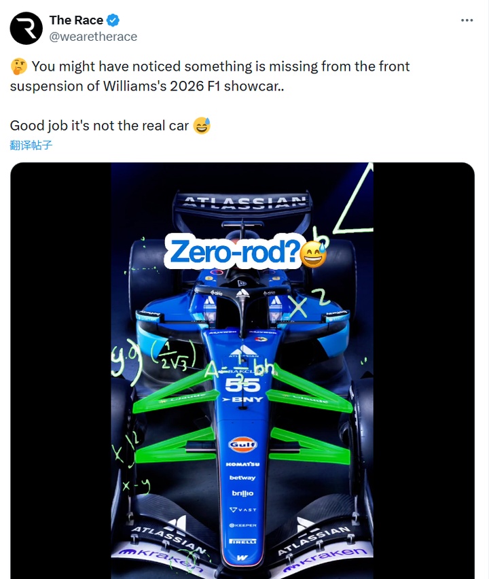Click the 翻译帖子 translate post link
The width and height of the screenshot is (489, 579).
(31, 145)
